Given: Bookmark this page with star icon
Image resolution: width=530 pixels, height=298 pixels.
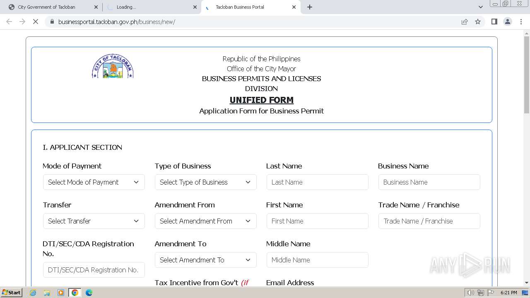Looking at the screenshot, I should (x=478, y=22).
